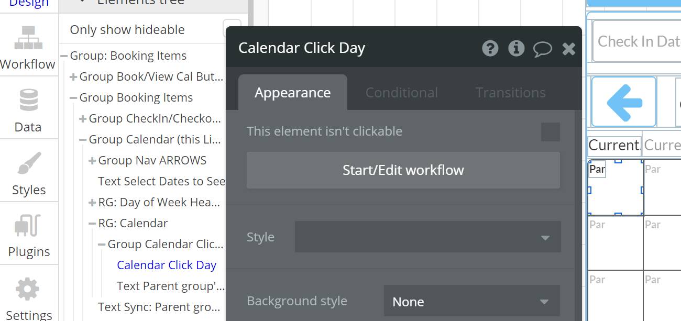This screenshot has width=681, height=321.
Task: Open the Plugins section icon
Action: pos(28,226)
